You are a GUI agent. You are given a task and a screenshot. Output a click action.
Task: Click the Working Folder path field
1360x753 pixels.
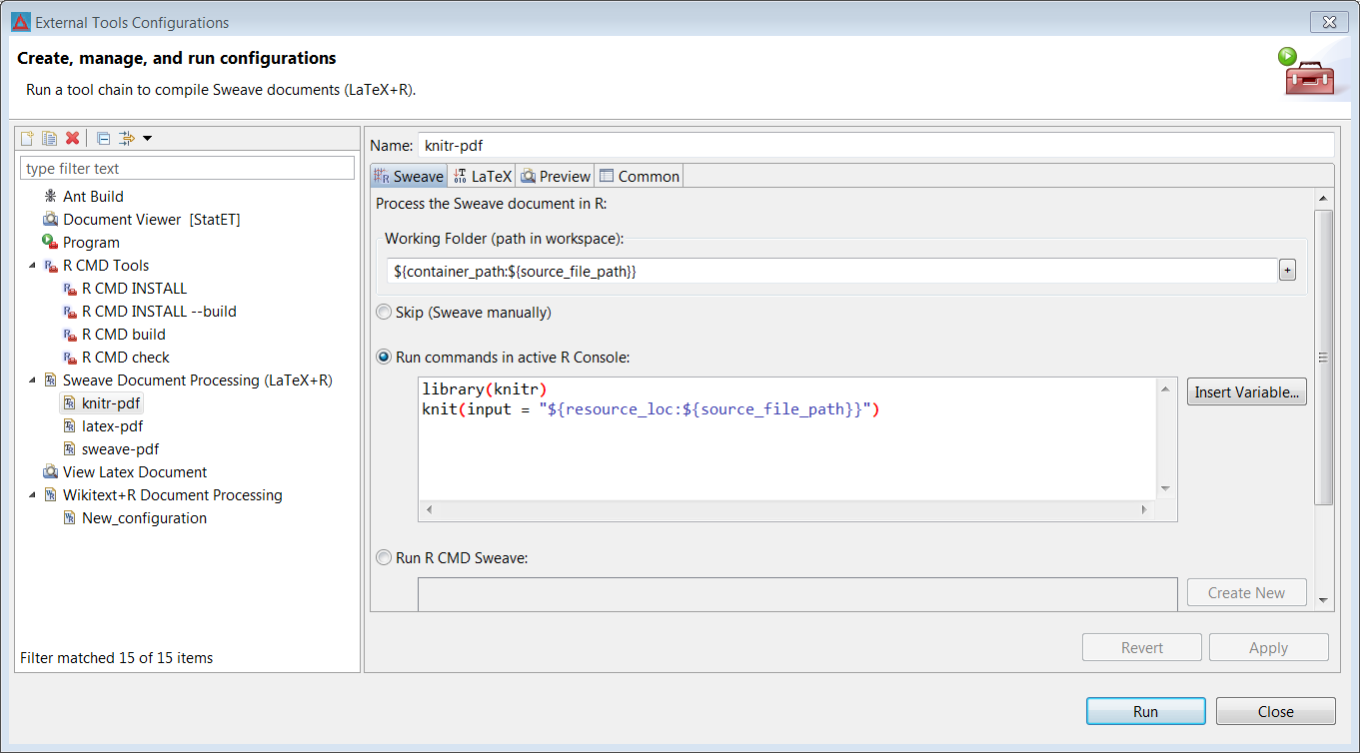coord(832,270)
